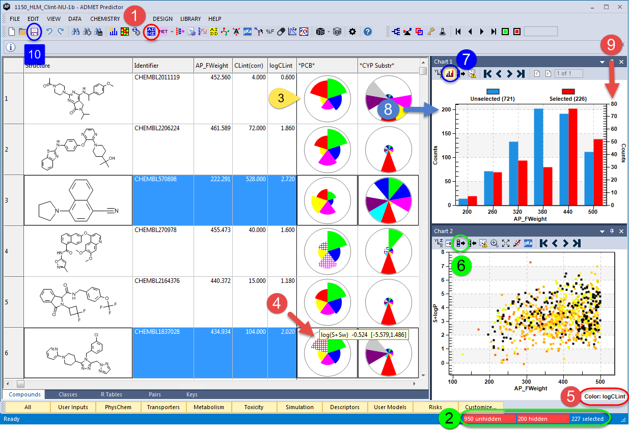This screenshot has width=629, height=430.
Task: Click the info icon below the toolbar
Action: (10, 47)
